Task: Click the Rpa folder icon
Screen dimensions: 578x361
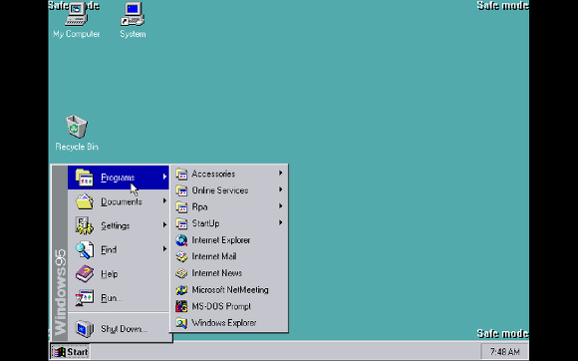Action: point(181,206)
